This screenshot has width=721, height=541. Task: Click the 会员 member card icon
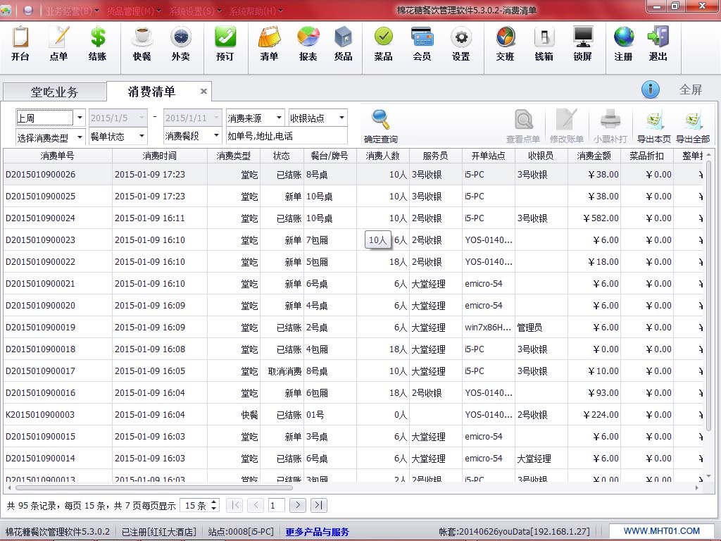tap(422, 44)
